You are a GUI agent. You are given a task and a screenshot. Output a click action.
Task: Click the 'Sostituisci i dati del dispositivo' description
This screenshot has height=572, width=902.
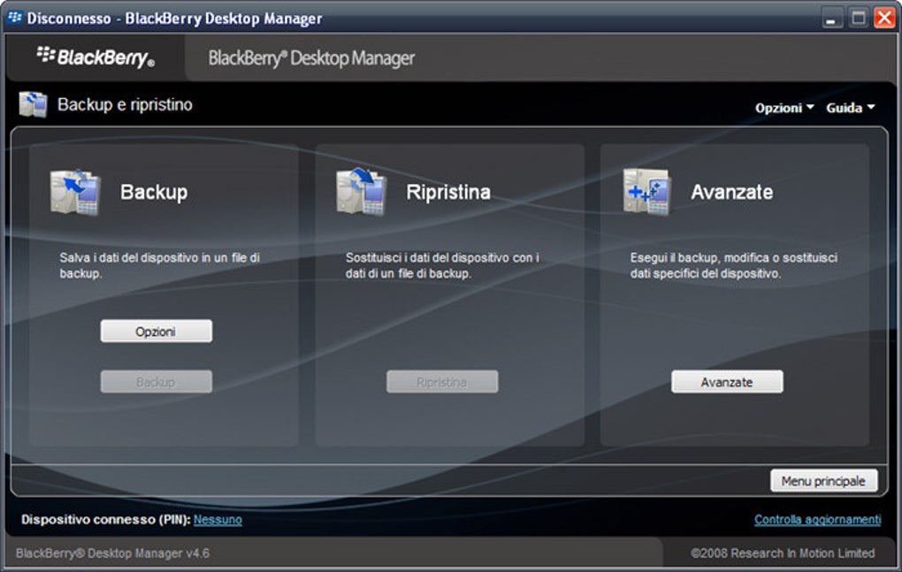coord(442,265)
